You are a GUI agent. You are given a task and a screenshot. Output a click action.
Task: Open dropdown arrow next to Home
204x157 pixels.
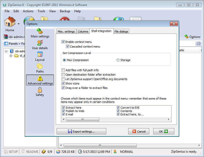tap(18, 24)
